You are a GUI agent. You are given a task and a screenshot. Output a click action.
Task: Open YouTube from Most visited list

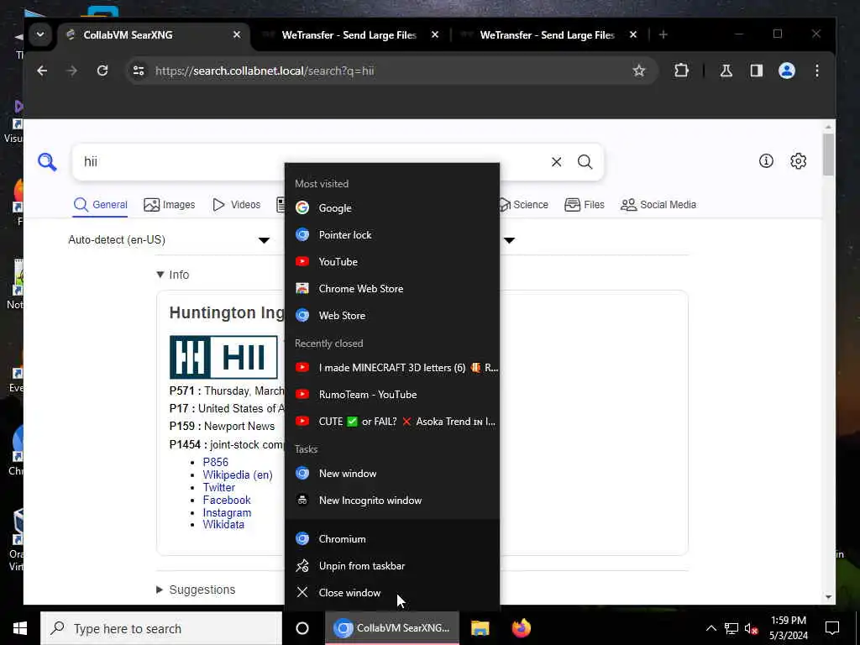(392, 262)
